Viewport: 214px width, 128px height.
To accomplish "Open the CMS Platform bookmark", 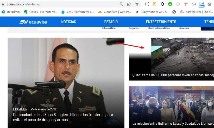I will point(78,12).
